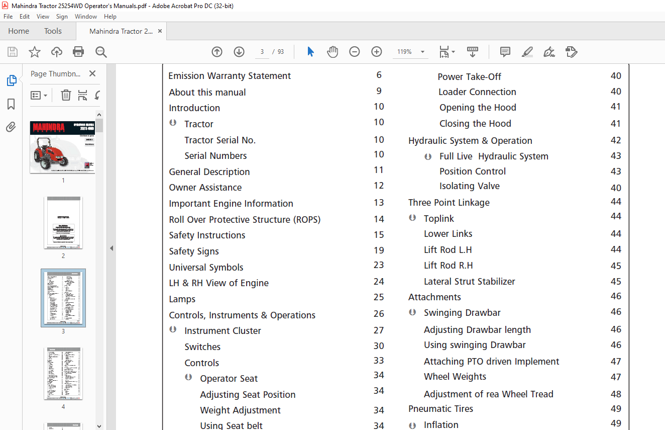Click the Swinging Drawbar section marker
The height and width of the screenshot is (430, 665).
[412, 312]
